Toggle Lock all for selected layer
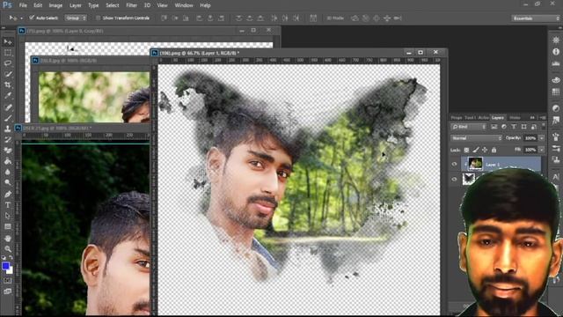Image resolution: width=563 pixels, height=317 pixels. point(494,150)
